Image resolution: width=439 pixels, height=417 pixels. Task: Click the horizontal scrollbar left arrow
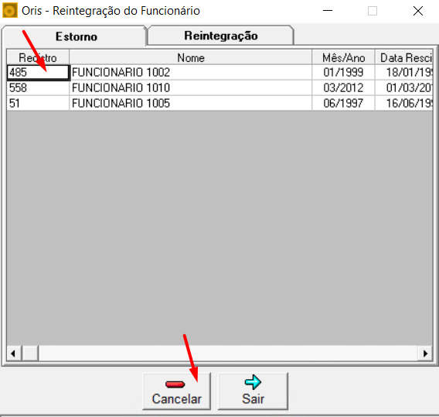pos(14,354)
